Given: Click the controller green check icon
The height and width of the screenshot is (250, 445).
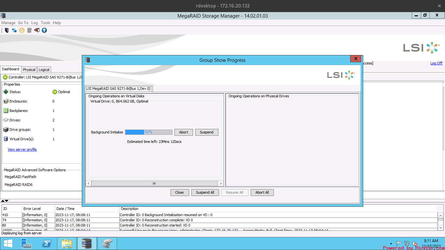Looking at the screenshot, I should (x=5, y=77).
